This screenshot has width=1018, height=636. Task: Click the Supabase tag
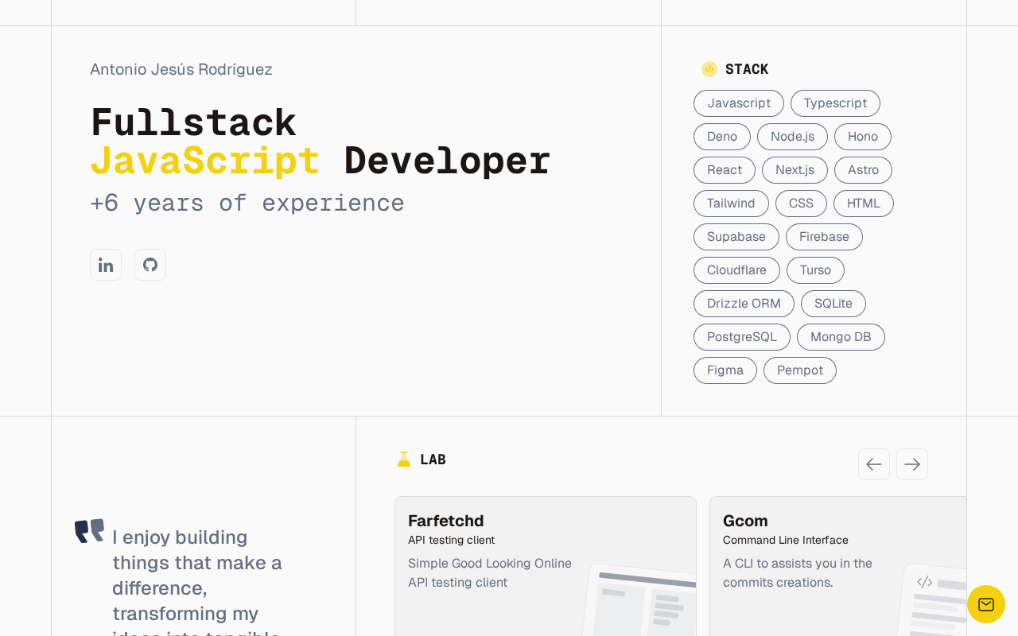click(736, 237)
